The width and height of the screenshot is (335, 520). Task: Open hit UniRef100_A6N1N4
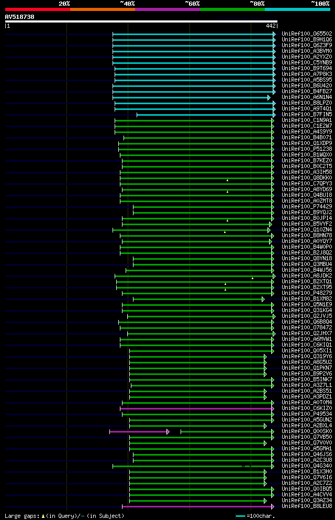point(307,97)
